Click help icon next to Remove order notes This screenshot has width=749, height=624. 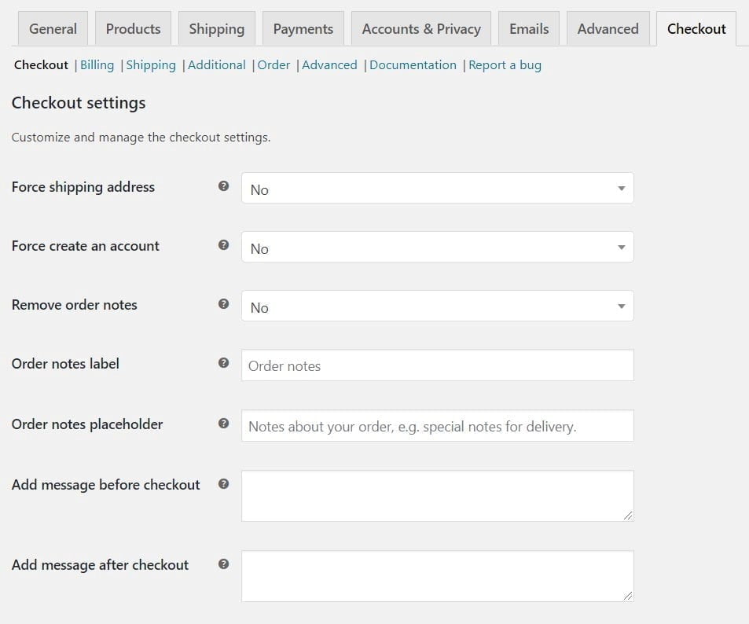point(223,304)
